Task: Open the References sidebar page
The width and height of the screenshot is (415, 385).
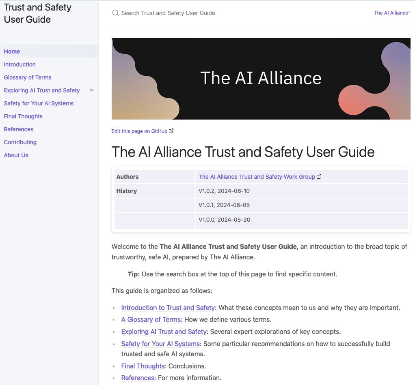Action: coord(18,129)
